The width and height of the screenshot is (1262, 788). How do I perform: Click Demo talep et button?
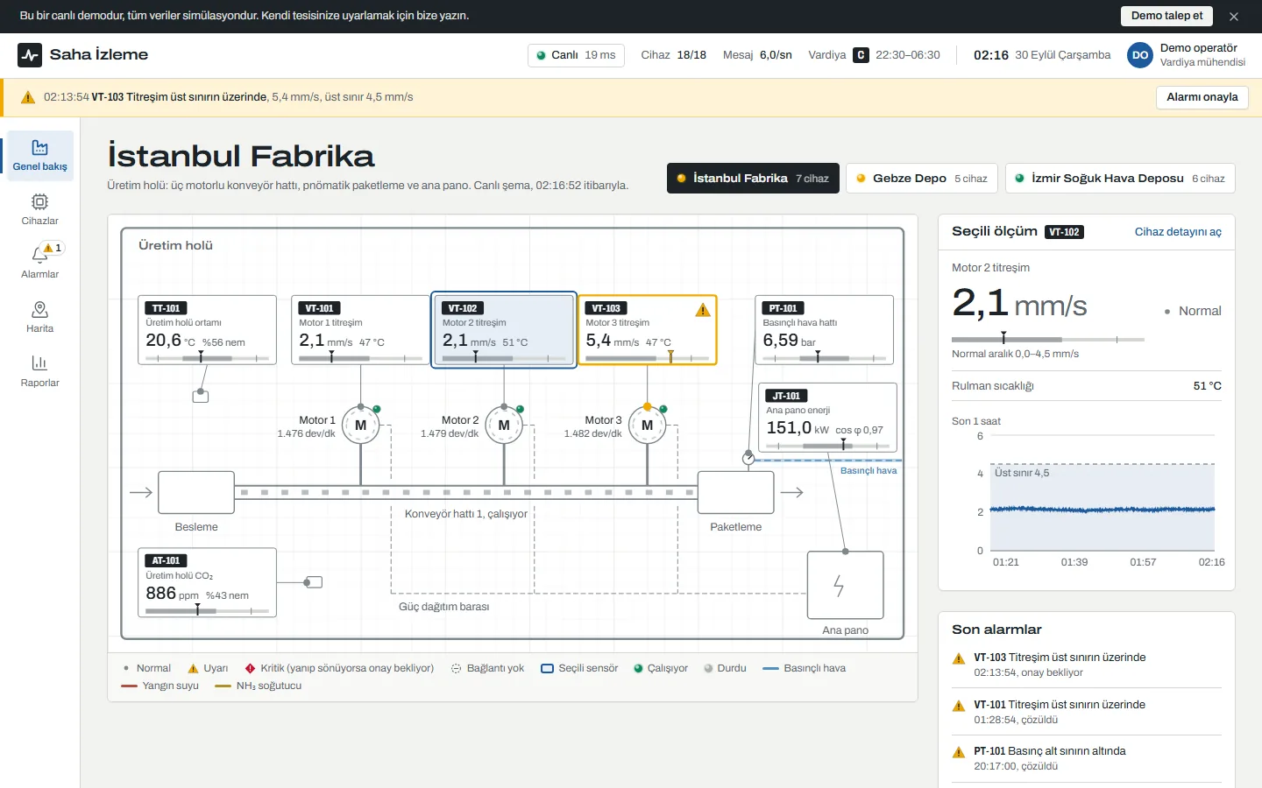tap(1166, 16)
